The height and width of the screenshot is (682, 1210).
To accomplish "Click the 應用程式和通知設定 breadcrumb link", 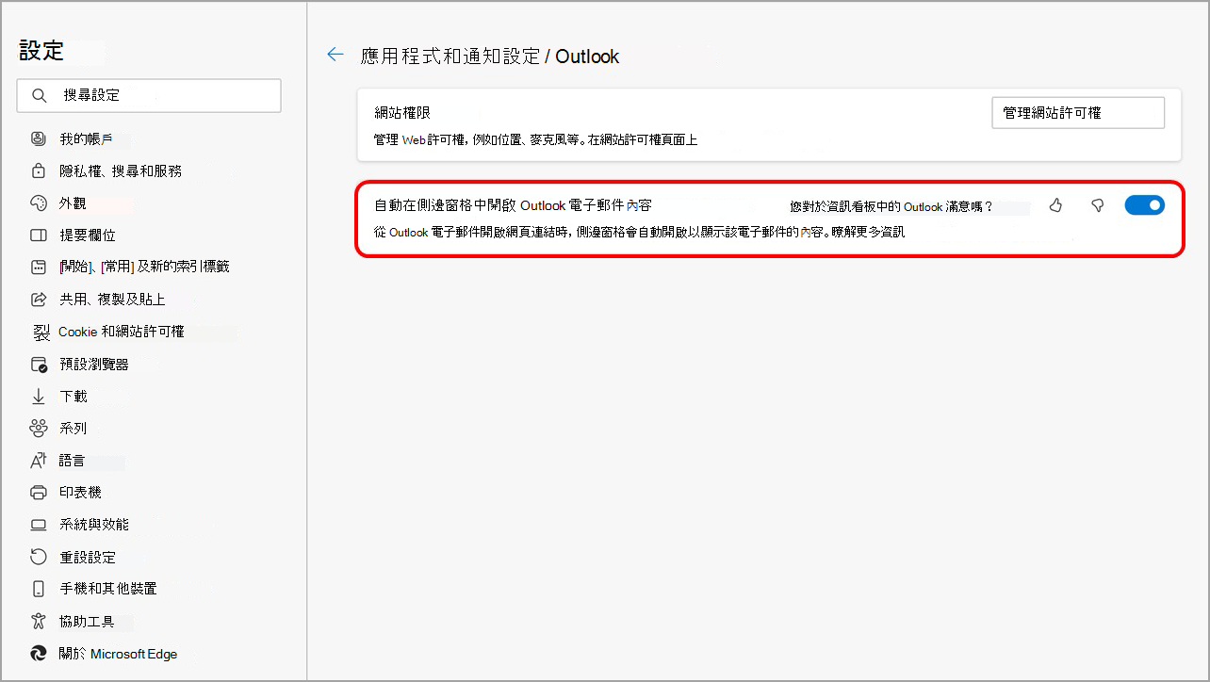I will click(450, 57).
